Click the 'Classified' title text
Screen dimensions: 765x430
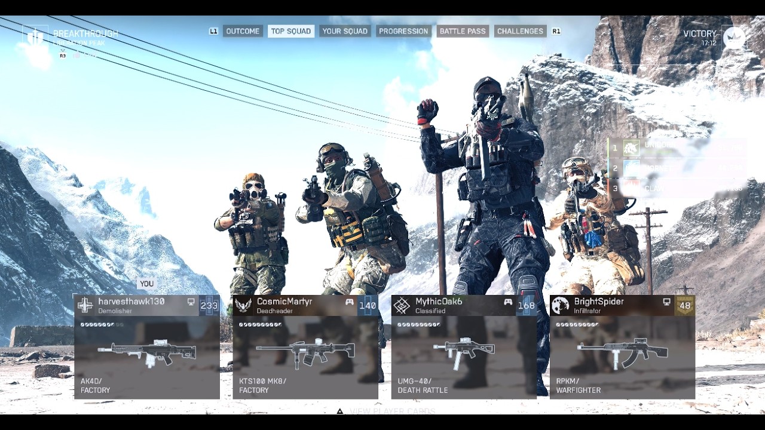[x=430, y=311]
